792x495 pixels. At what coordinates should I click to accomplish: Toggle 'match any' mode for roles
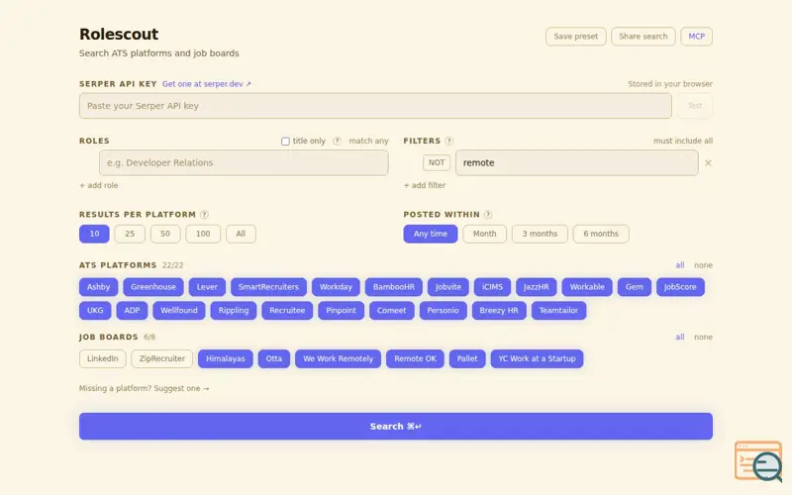pos(368,141)
